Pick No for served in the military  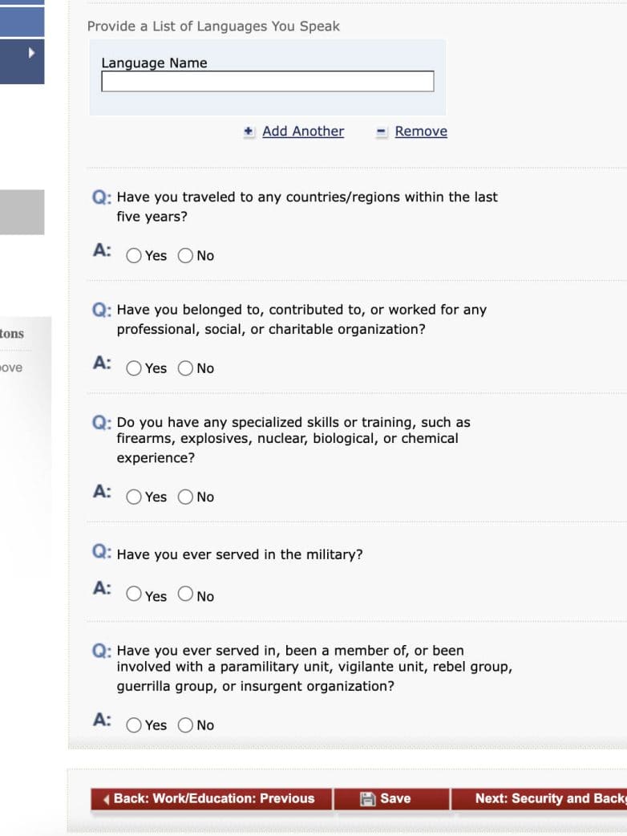tap(185, 595)
